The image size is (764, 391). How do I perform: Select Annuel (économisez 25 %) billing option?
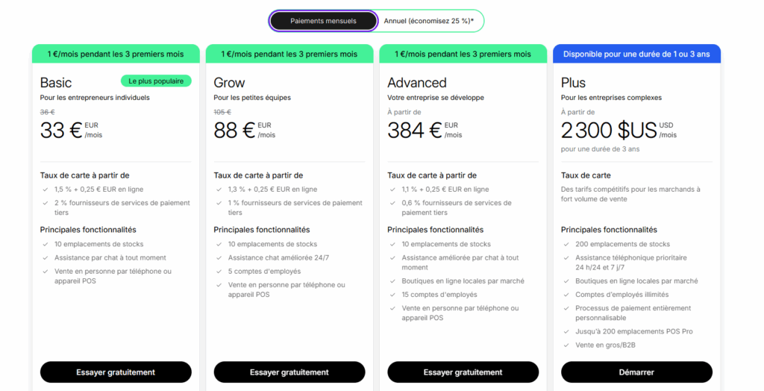(429, 21)
